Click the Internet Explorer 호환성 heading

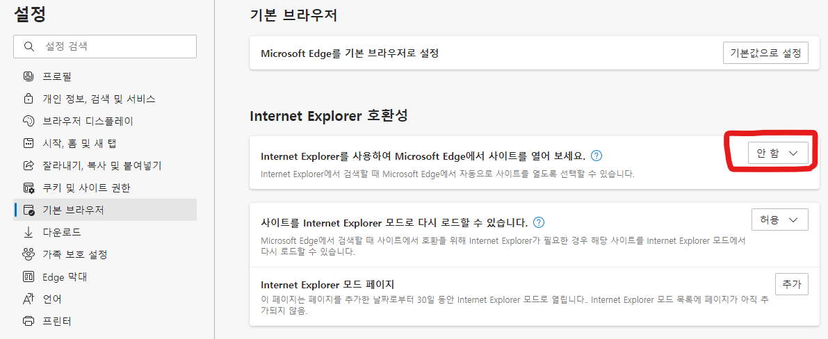point(329,116)
